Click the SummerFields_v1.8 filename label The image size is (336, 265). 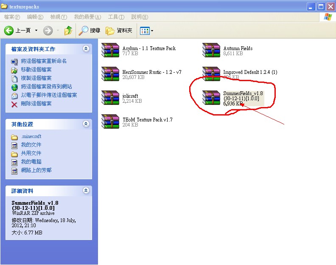click(243, 96)
